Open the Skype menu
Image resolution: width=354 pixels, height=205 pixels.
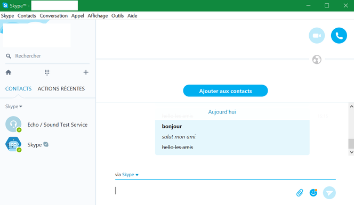click(x=7, y=16)
